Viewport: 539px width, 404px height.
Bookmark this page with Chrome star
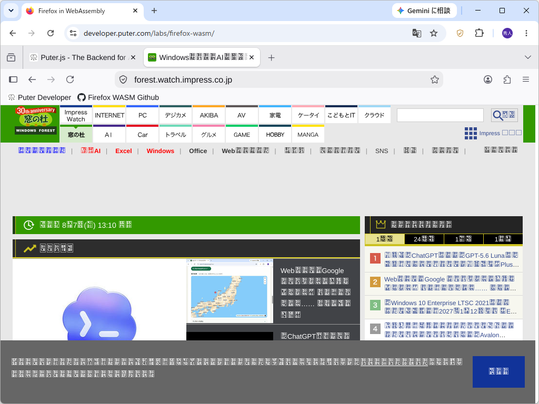tap(434, 33)
